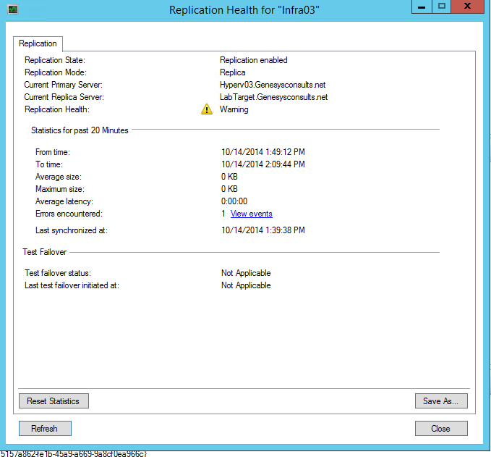491x457 pixels.
Task: Click the Last synchronized at timestamp value
Action: coord(262,230)
